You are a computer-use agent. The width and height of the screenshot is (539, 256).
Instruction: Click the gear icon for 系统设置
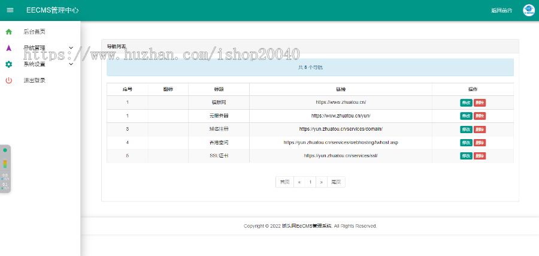(9, 64)
